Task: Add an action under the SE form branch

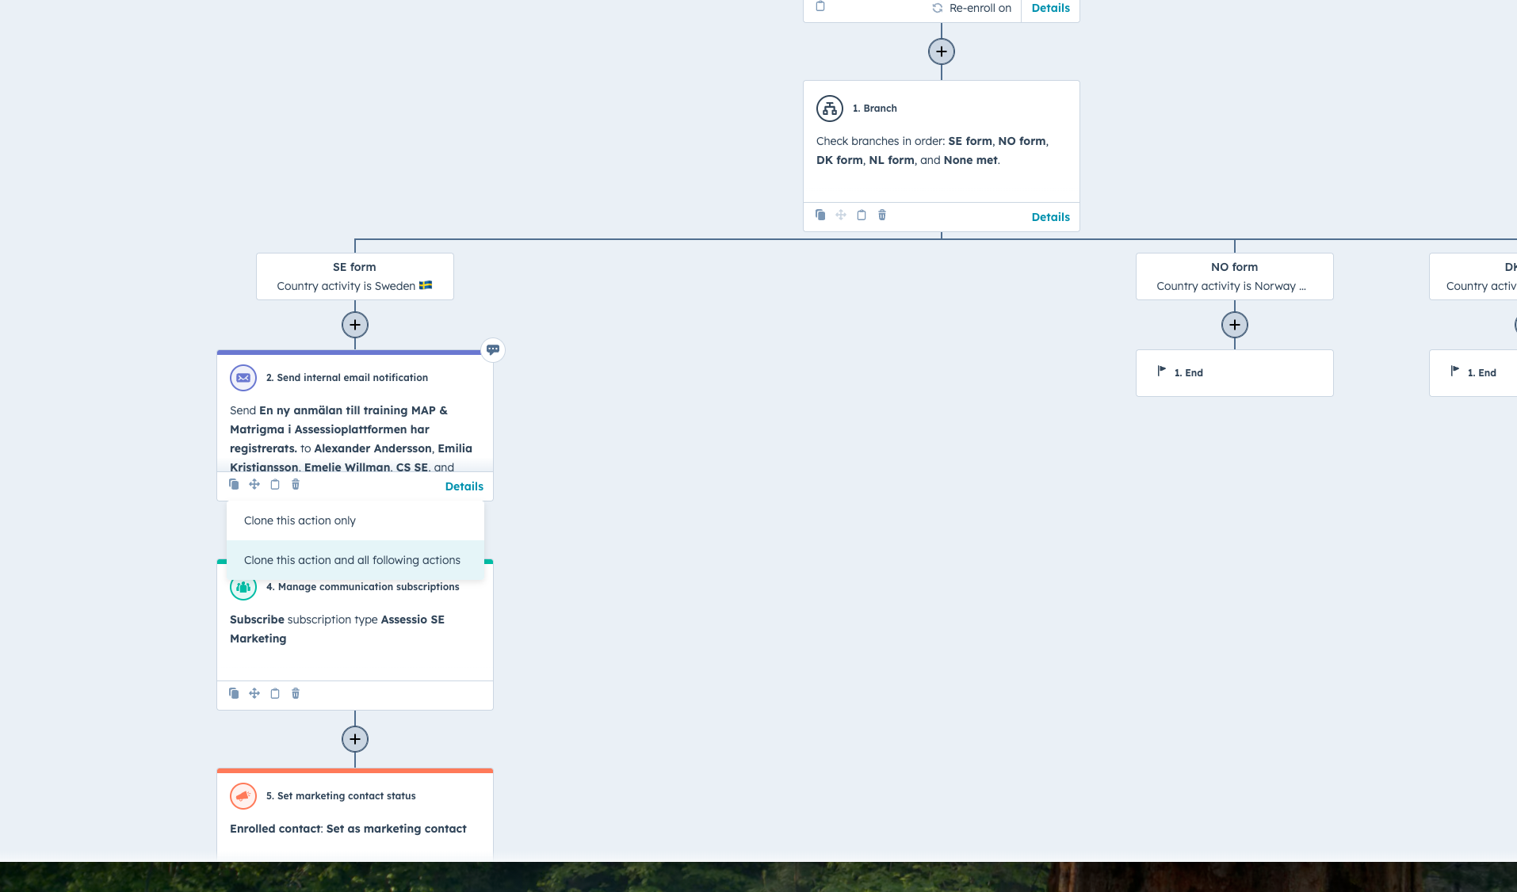Action: coord(355,325)
